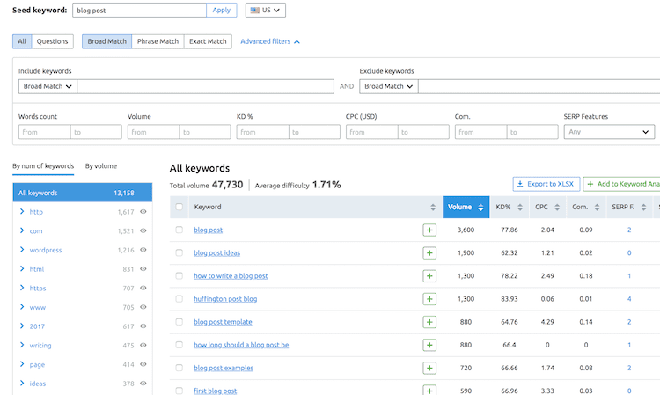
Task: Open Exclude keywords Broad Match dropdown
Action: tap(388, 86)
